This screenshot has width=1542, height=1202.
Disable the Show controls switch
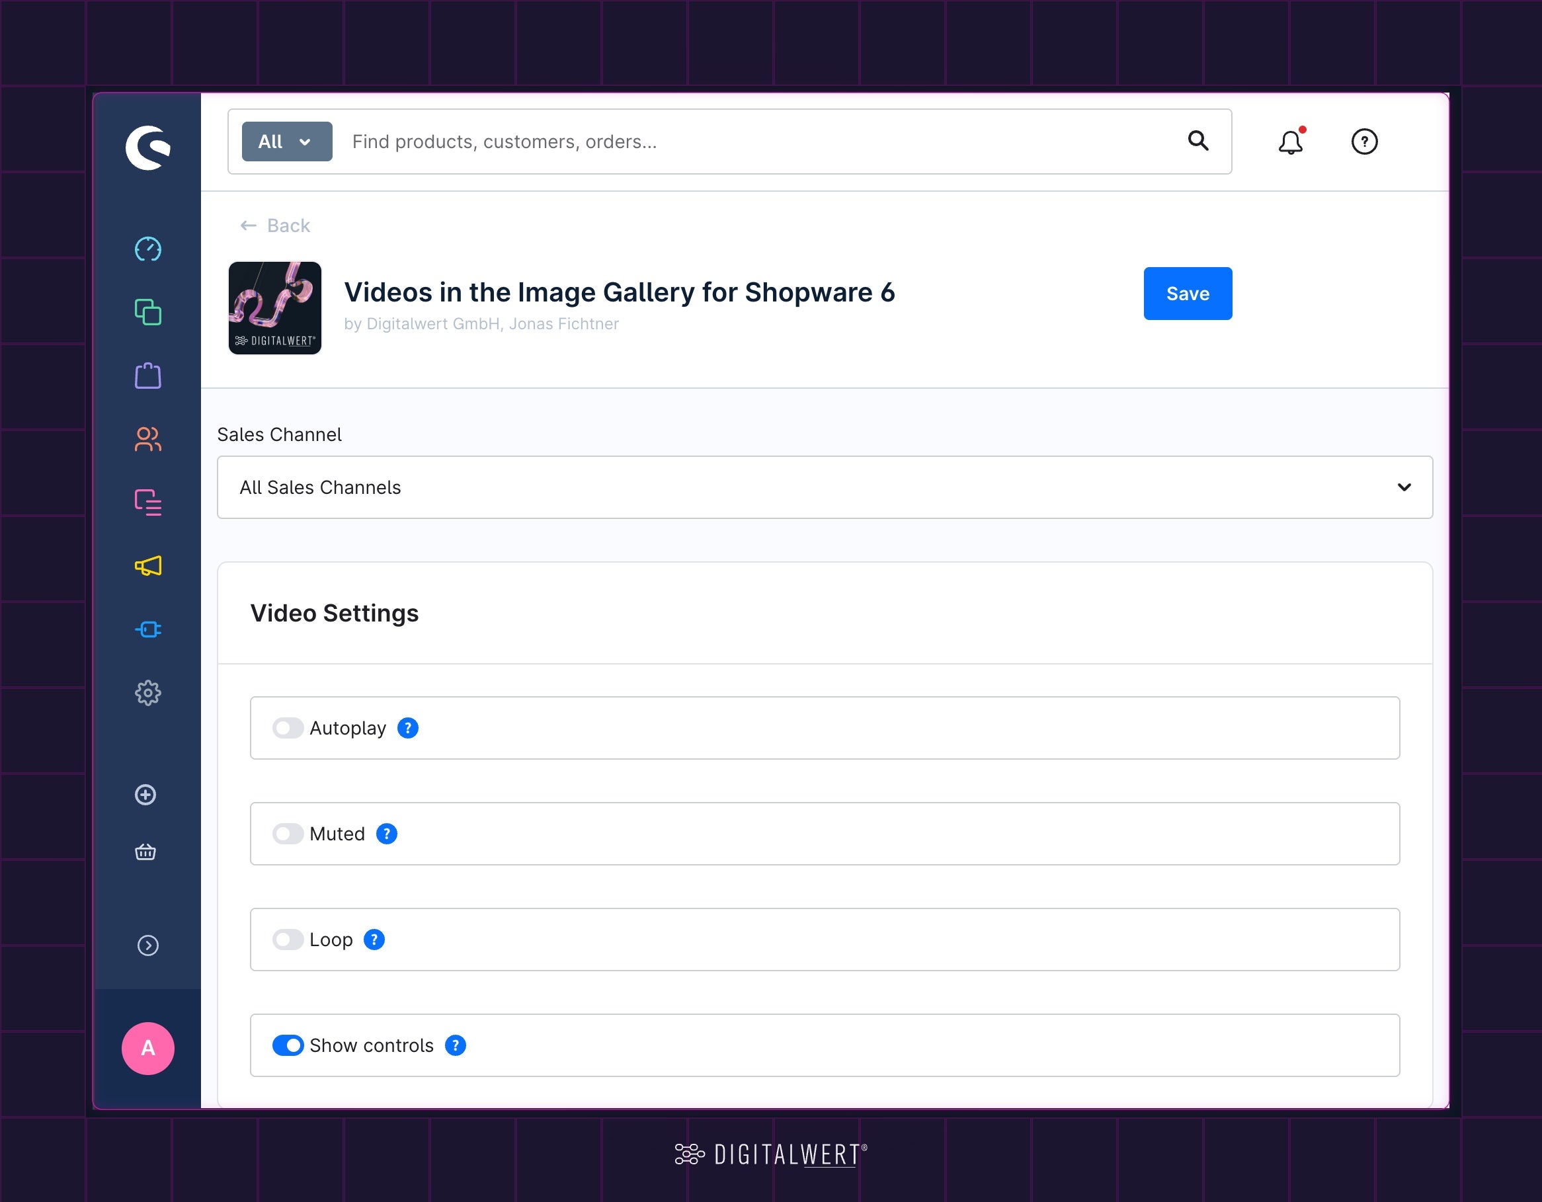coord(288,1045)
